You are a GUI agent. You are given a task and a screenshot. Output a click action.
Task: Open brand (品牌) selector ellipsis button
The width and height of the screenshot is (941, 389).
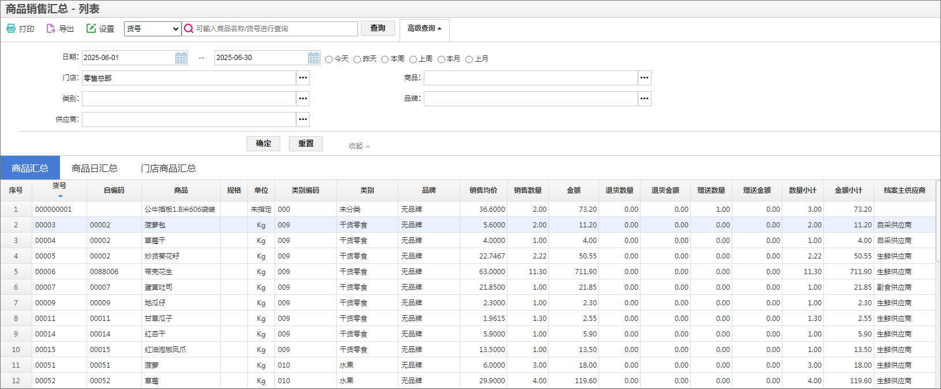(645, 99)
